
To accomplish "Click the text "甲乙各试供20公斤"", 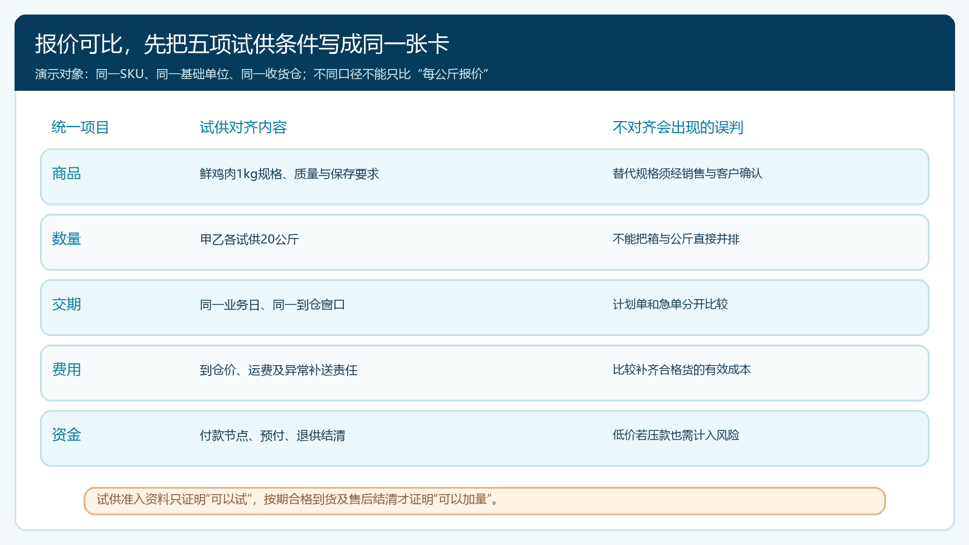I will pyautogui.click(x=250, y=239).
